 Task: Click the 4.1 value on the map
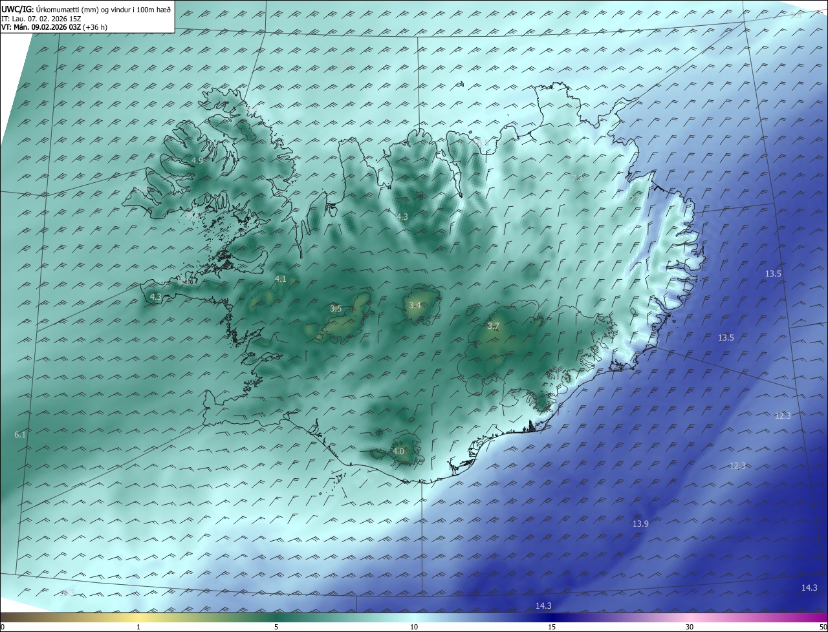coord(280,279)
